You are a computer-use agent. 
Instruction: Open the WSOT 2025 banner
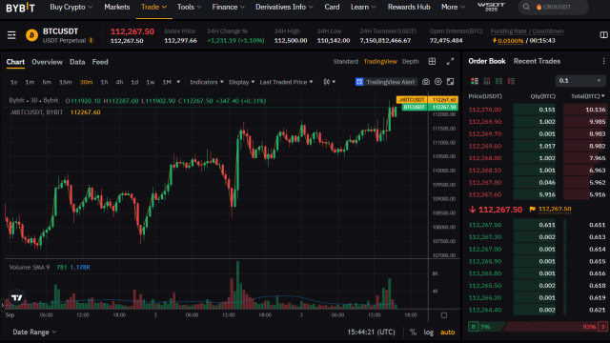pos(491,7)
